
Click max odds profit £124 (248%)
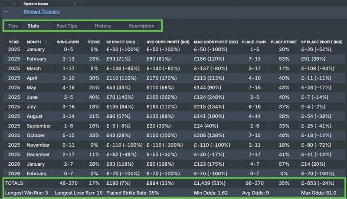209,97
